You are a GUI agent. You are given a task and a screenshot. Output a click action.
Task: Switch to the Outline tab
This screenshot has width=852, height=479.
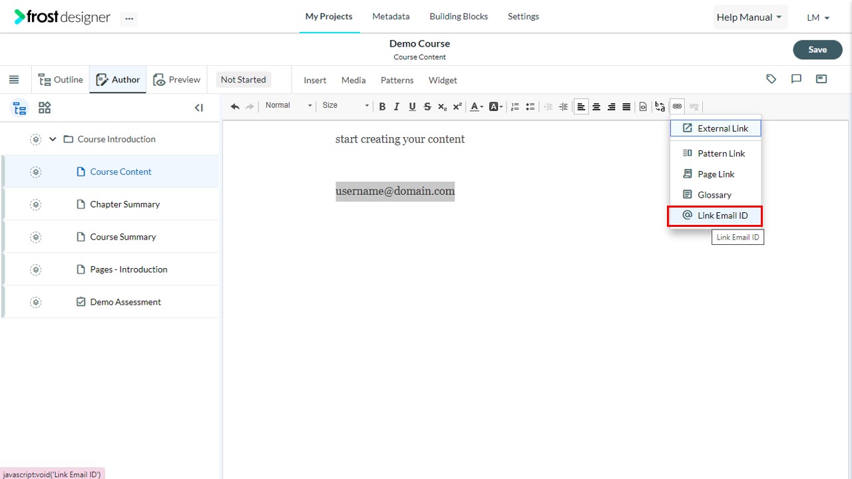pyautogui.click(x=61, y=80)
